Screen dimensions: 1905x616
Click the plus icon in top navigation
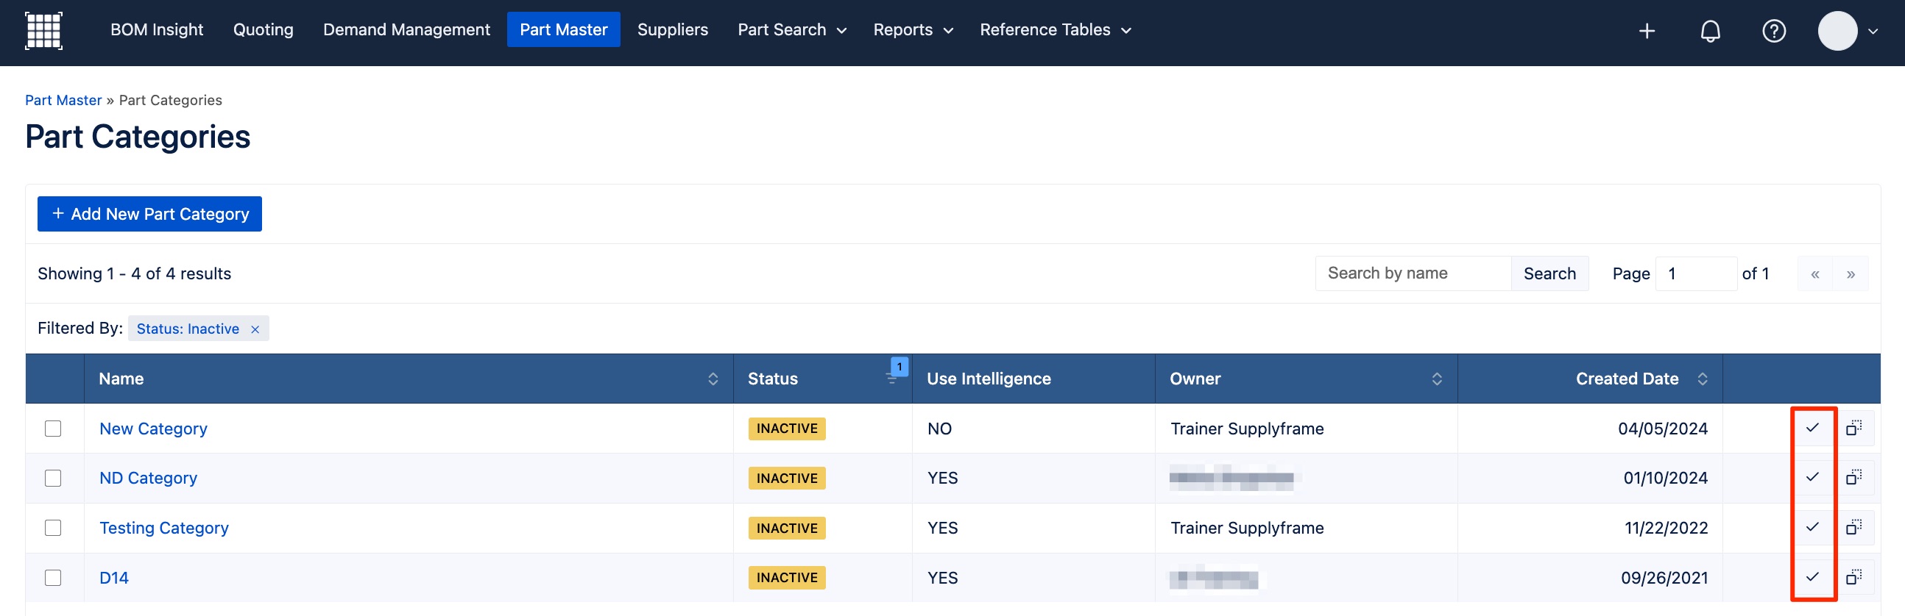click(x=1646, y=31)
